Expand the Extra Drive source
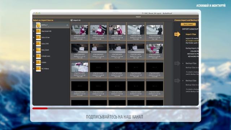 coord(34,38)
